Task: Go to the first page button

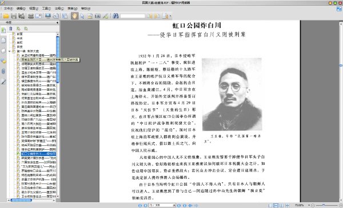Action: 140,205
